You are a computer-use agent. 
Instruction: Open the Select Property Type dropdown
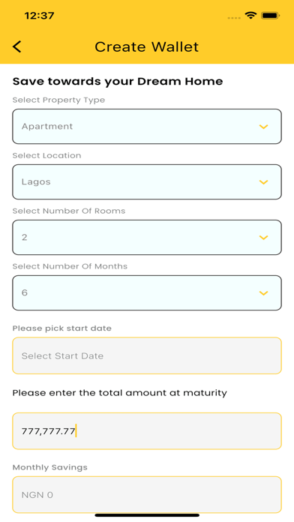(x=147, y=127)
